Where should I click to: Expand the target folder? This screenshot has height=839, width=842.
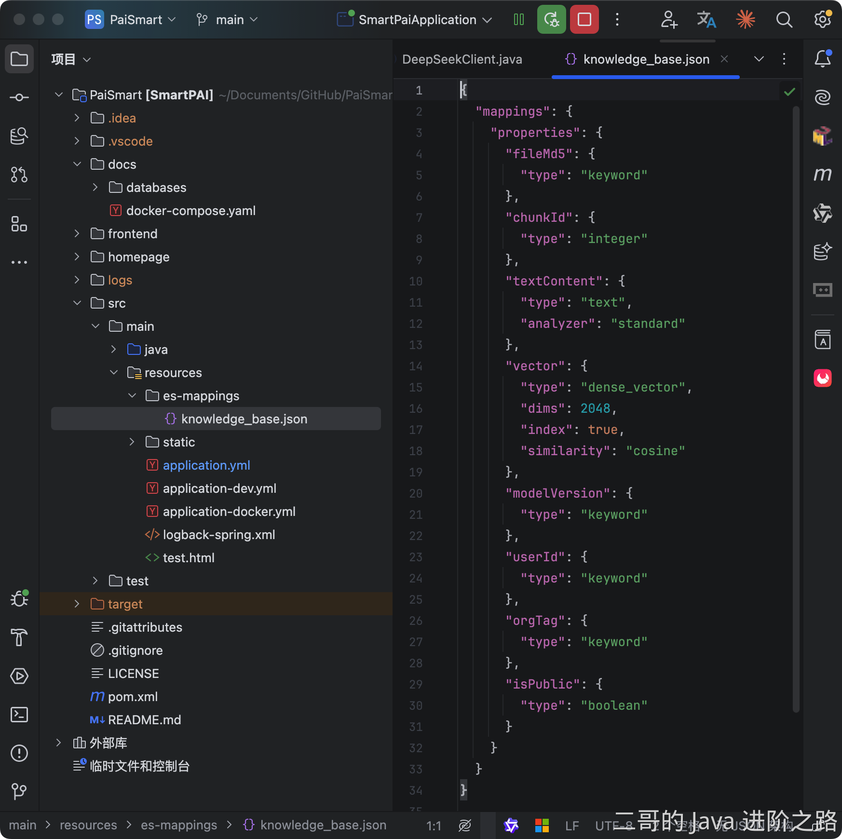(x=77, y=604)
